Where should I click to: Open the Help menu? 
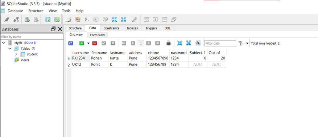click(79, 11)
